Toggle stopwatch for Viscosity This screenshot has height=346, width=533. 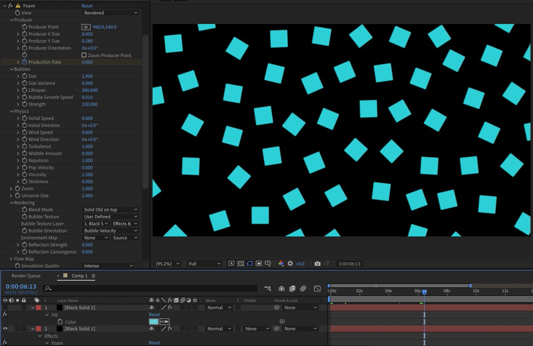24,175
